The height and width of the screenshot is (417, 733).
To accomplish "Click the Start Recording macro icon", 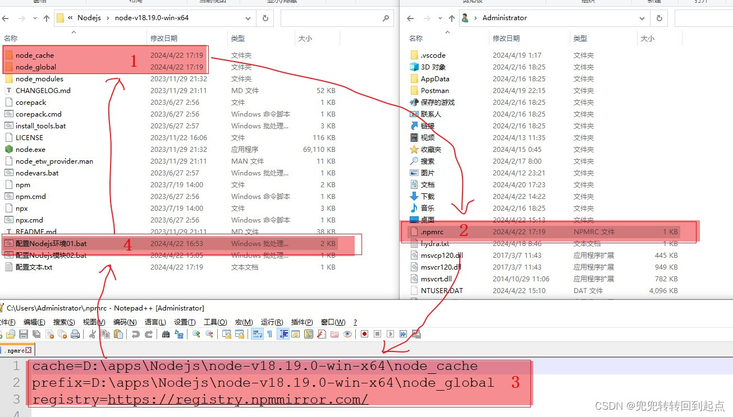I will point(365,334).
